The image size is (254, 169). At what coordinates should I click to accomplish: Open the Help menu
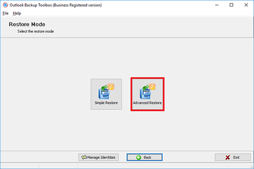tap(17, 13)
